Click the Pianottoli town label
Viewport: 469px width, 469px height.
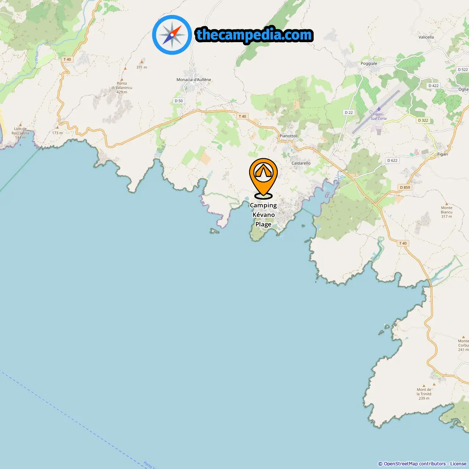(289, 136)
